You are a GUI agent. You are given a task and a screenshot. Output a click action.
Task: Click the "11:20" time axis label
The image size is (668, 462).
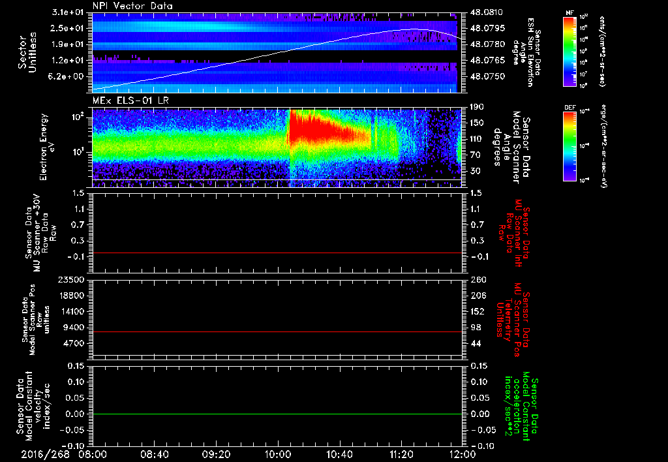tap(401, 455)
